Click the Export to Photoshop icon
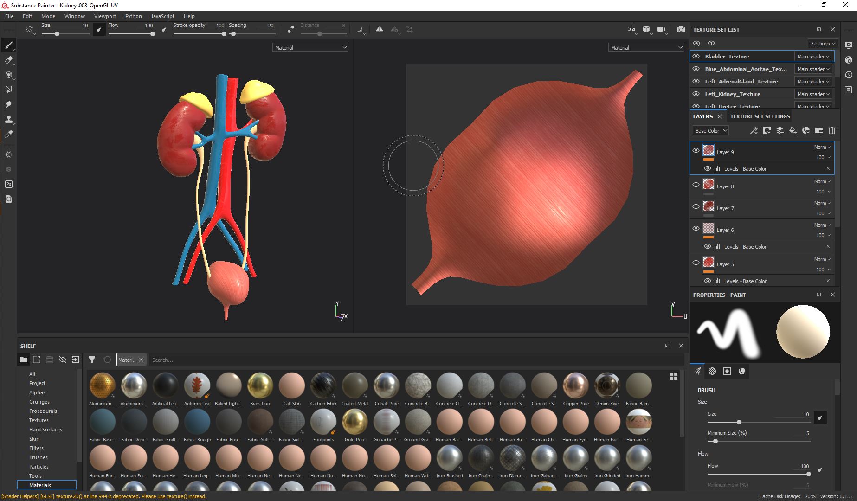Screen dimensions: 857x501 coord(8,184)
